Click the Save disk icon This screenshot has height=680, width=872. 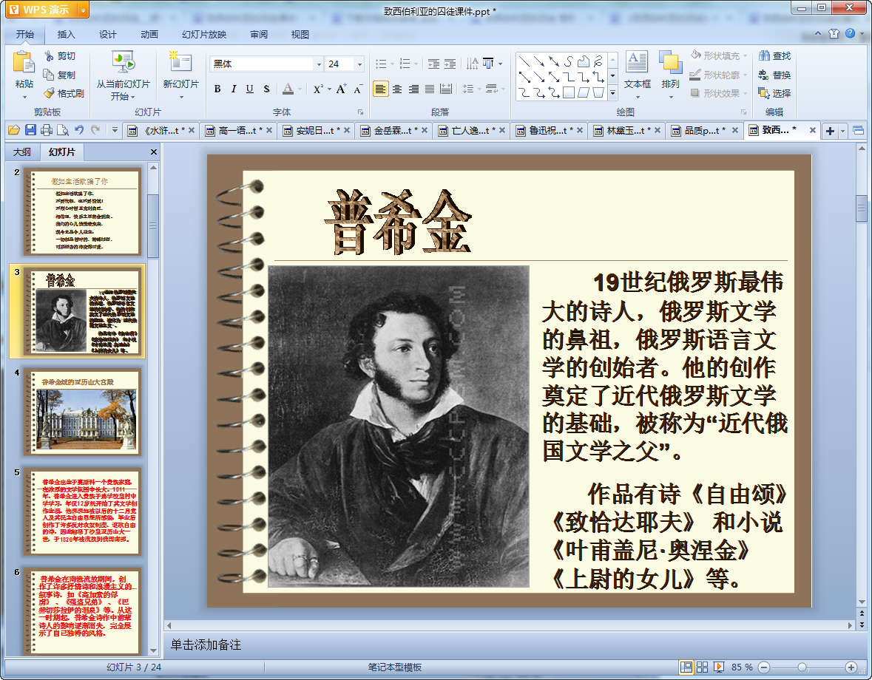pos(30,130)
